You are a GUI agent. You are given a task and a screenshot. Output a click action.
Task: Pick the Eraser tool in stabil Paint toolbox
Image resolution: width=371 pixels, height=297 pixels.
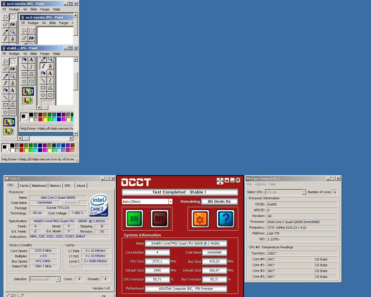[x=5, y=68]
